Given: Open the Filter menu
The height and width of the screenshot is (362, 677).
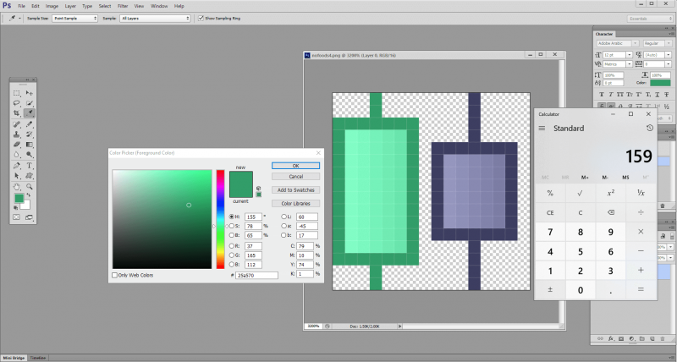Looking at the screenshot, I should (x=124, y=6).
